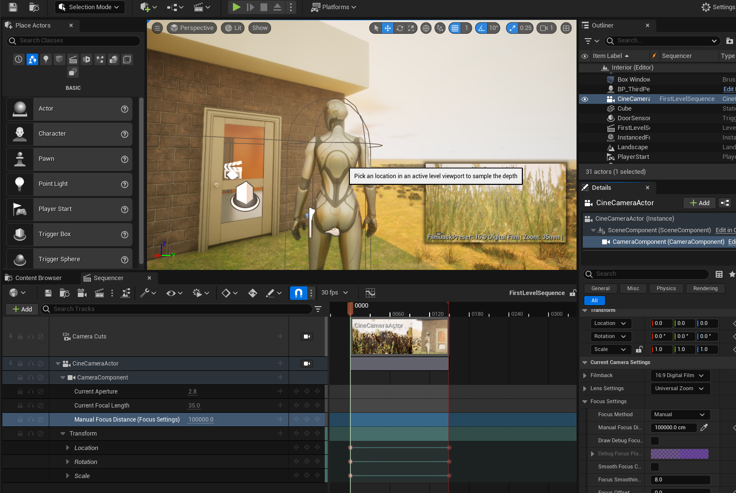The height and width of the screenshot is (493, 736).
Task: Toggle the Draw Debug Focus Plane checkbox
Action: 655,441
